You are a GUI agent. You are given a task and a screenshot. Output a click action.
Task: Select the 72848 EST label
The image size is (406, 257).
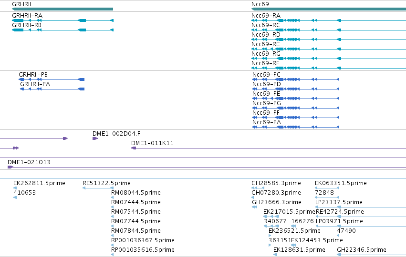(324, 193)
